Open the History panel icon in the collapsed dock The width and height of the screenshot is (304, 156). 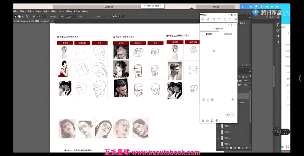[278, 24]
